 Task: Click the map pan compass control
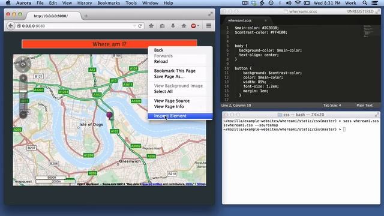pyautogui.click(x=23, y=64)
